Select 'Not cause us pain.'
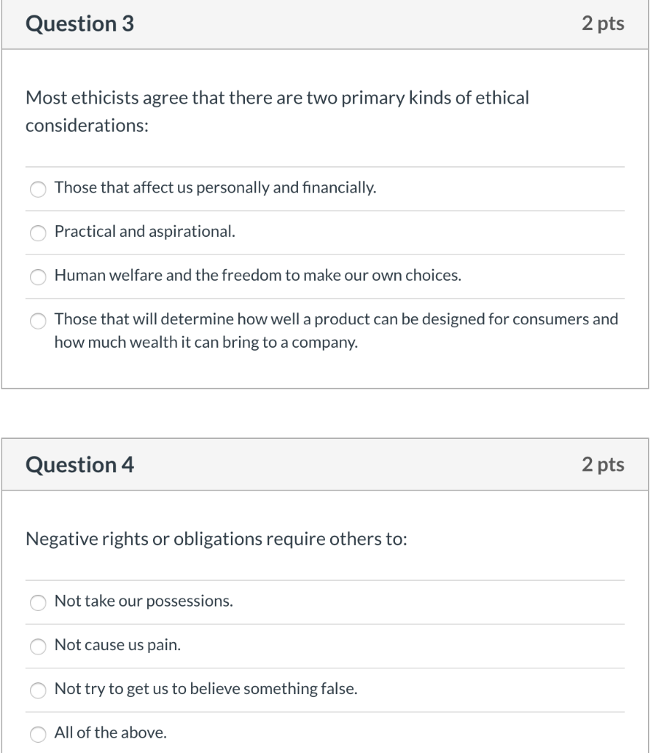 [x=38, y=647]
